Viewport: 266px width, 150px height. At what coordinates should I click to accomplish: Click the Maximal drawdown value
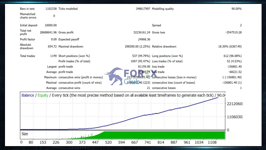coord(137,46)
